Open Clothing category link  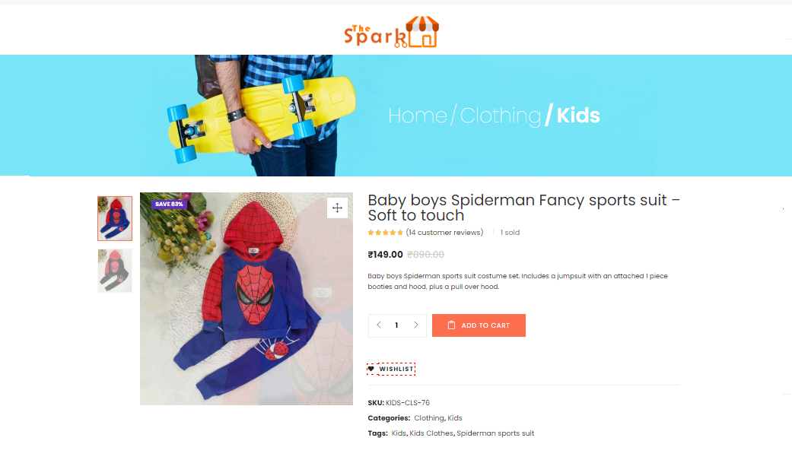click(x=429, y=418)
